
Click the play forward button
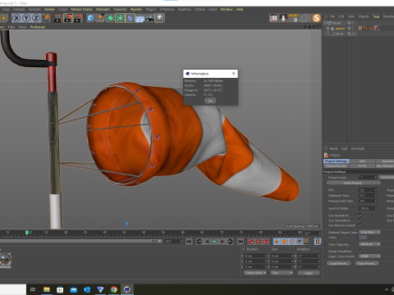[x=214, y=242]
